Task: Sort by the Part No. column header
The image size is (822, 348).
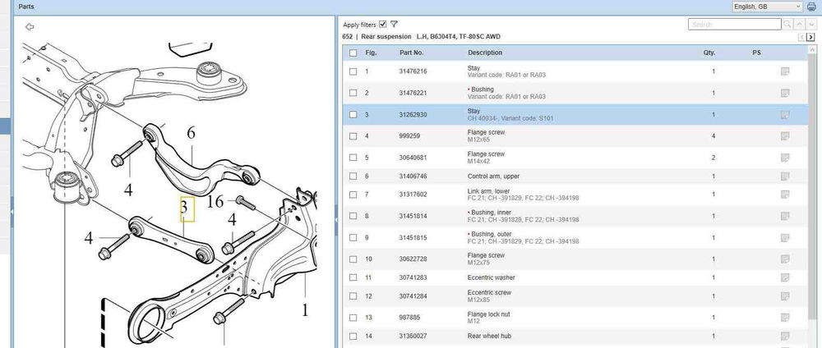Action: (411, 53)
